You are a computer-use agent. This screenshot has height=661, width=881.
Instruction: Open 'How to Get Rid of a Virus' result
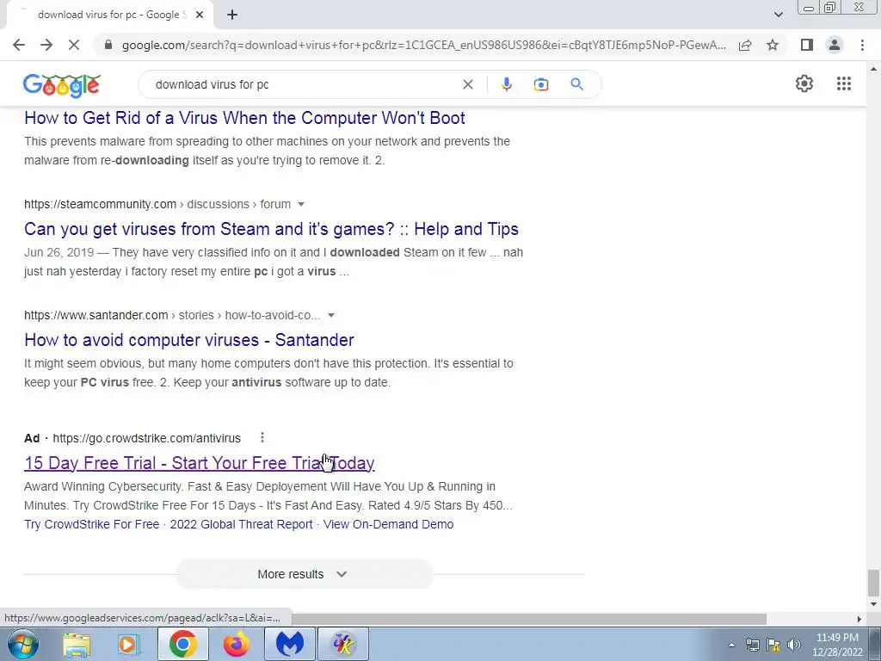[244, 118]
